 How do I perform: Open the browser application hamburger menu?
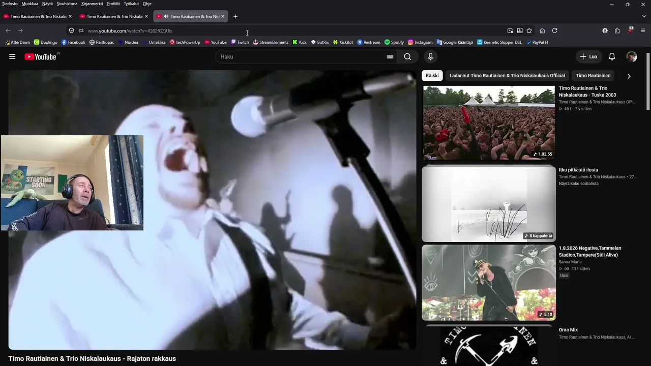pyautogui.click(x=643, y=30)
